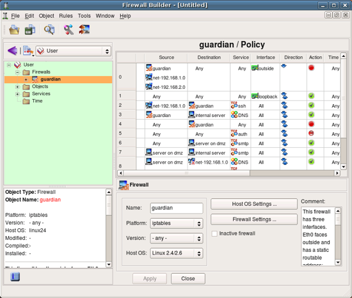The image size is (352, 298).
Task: Click the red deny action in rule 0
Action: (x=311, y=68)
